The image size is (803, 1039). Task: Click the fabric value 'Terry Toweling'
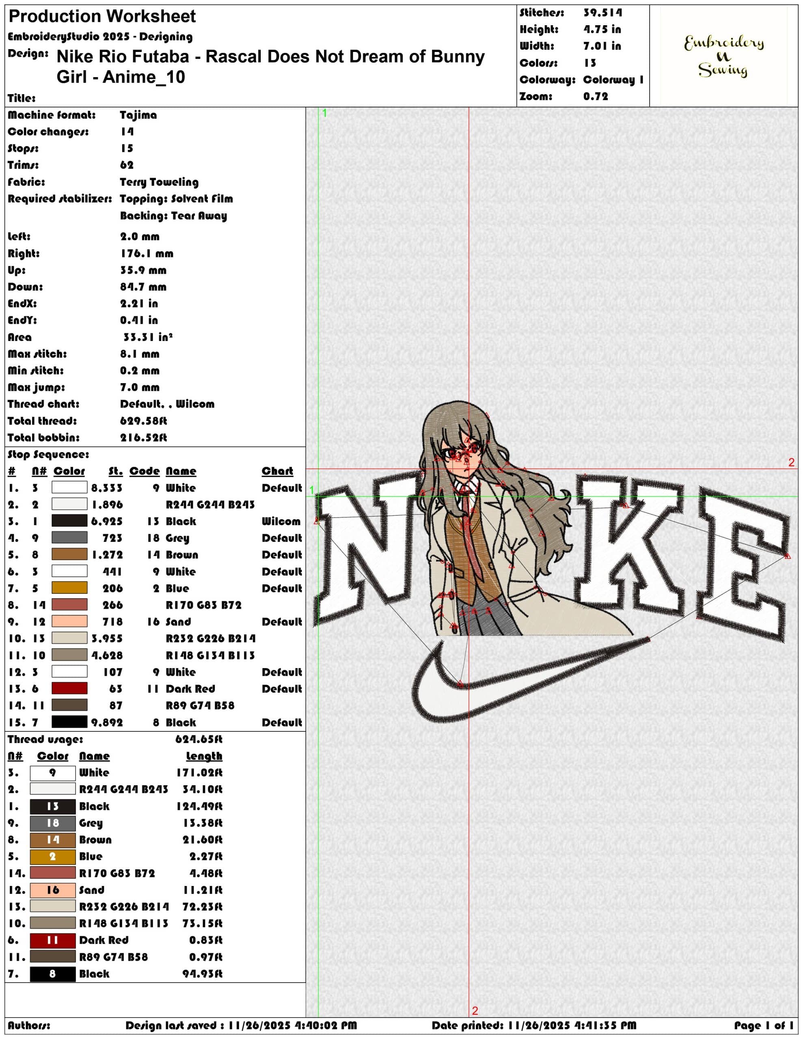coord(159,182)
